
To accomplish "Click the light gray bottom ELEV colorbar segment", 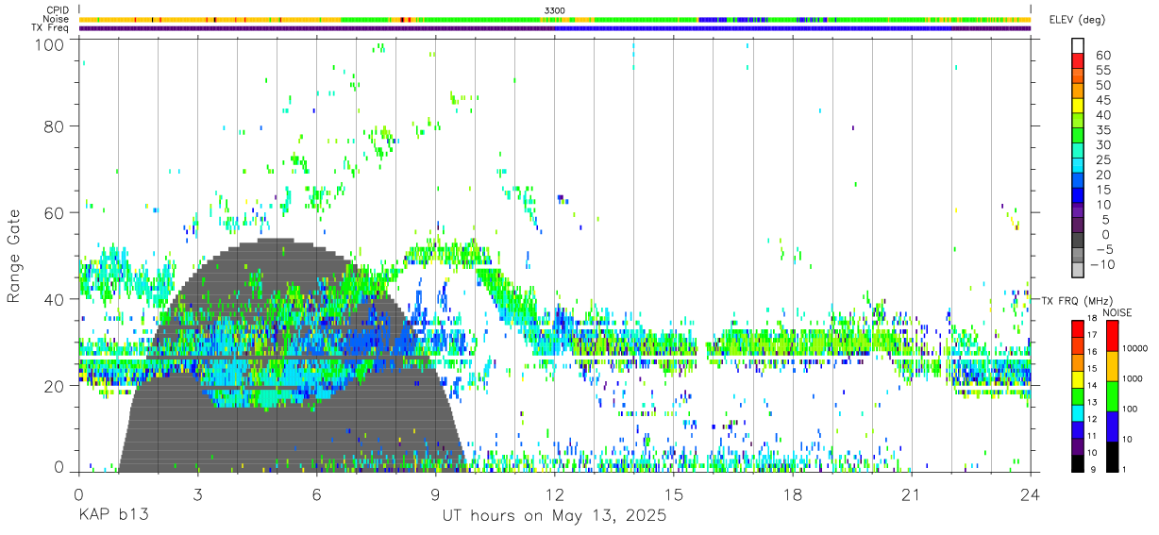I will click(x=1078, y=272).
